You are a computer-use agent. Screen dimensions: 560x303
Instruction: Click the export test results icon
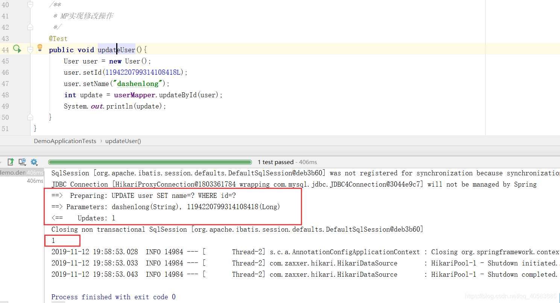click(11, 162)
